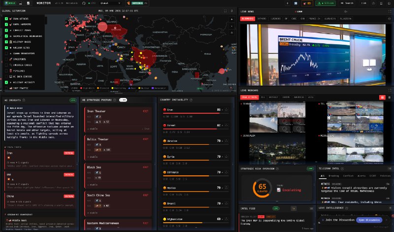
Task: Open the Search button in header
Action: pyautogui.click(x=347, y=3)
